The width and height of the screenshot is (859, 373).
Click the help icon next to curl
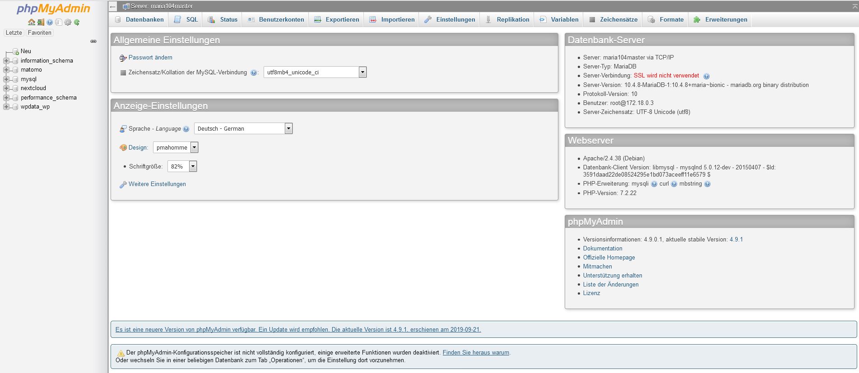pyautogui.click(x=674, y=184)
